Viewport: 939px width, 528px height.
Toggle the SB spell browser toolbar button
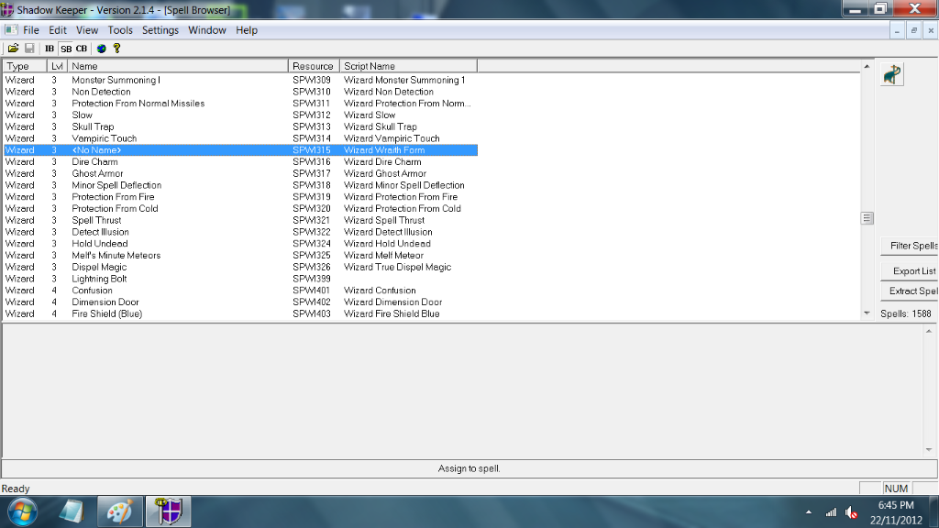pyautogui.click(x=66, y=49)
